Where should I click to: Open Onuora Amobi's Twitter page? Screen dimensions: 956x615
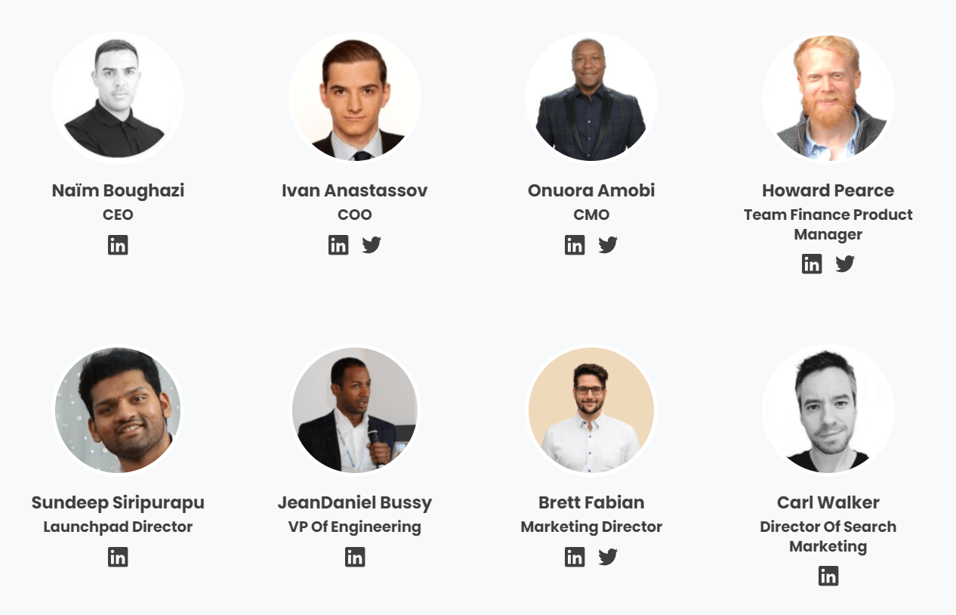(x=608, y=244)
